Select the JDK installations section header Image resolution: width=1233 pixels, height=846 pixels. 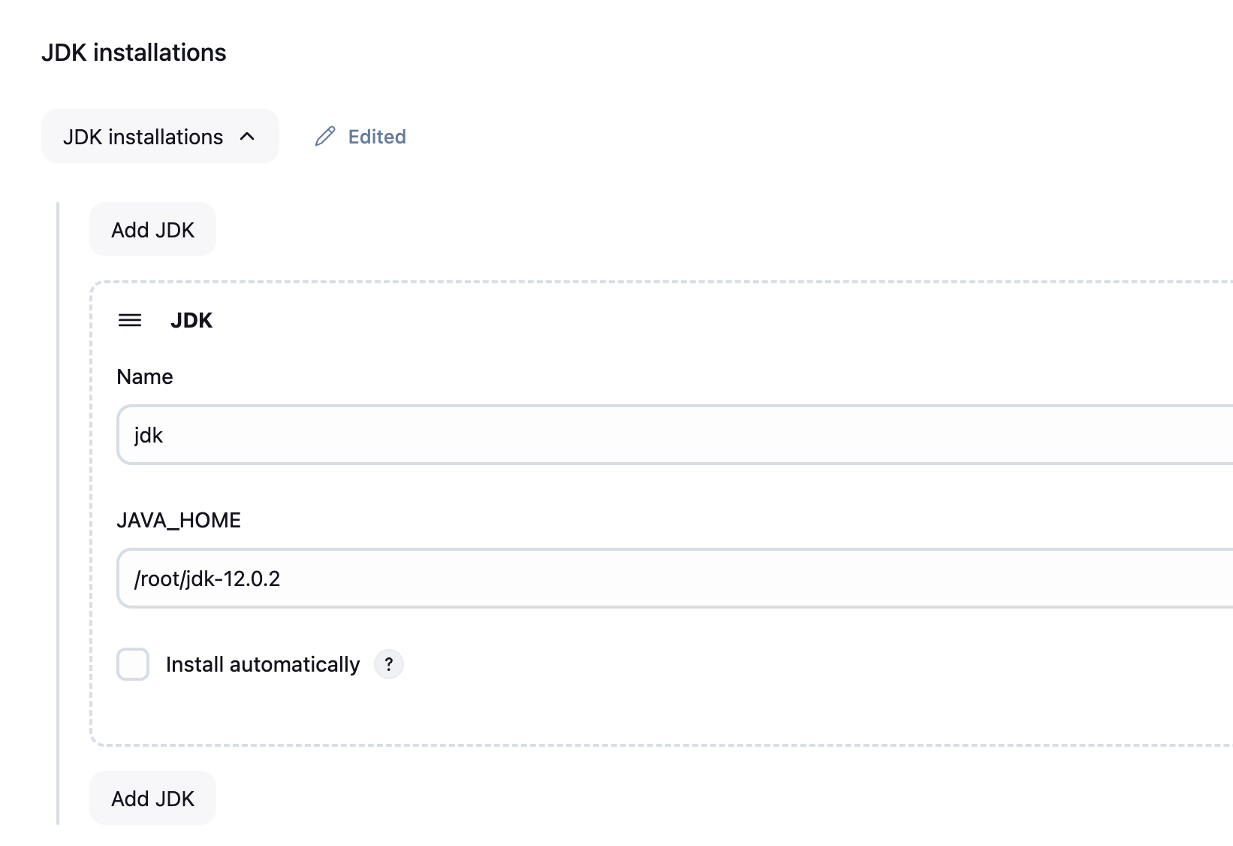coord(160,136)
